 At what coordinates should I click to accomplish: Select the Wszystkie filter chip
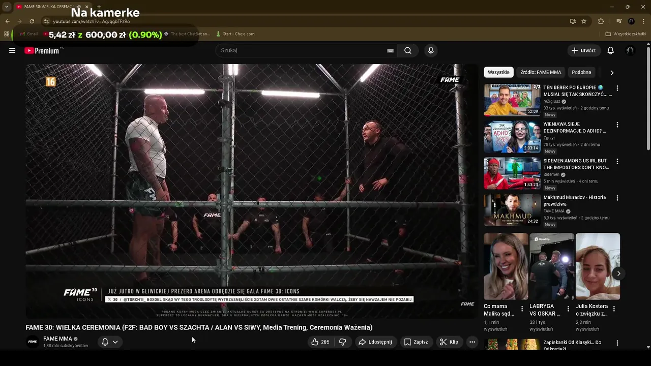pos(498,72)
